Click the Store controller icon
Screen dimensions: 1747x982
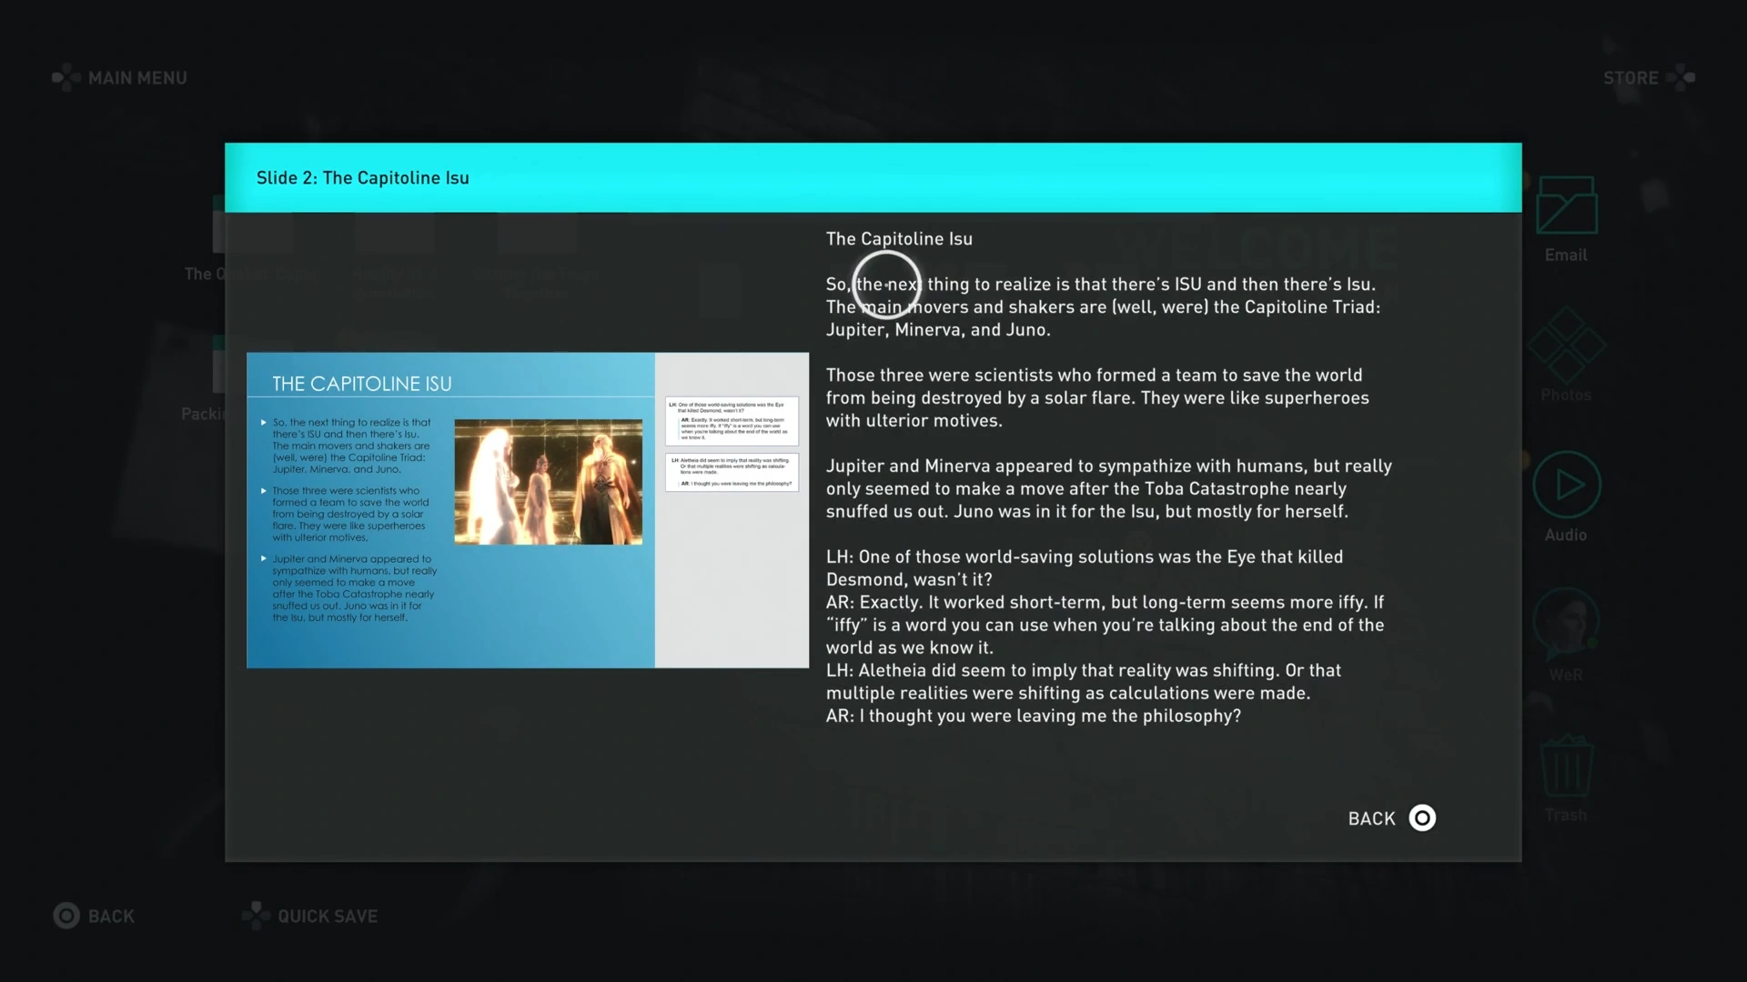tap(1681, 78)
